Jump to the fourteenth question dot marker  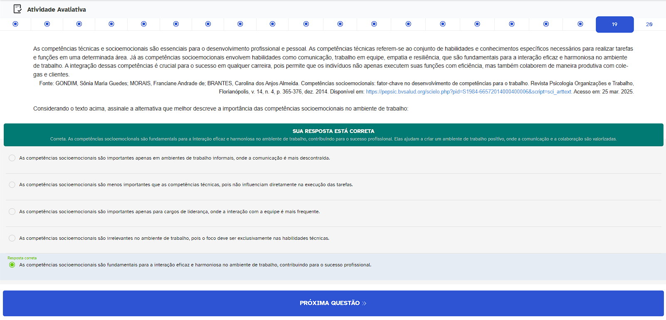[x=443, y=24]
